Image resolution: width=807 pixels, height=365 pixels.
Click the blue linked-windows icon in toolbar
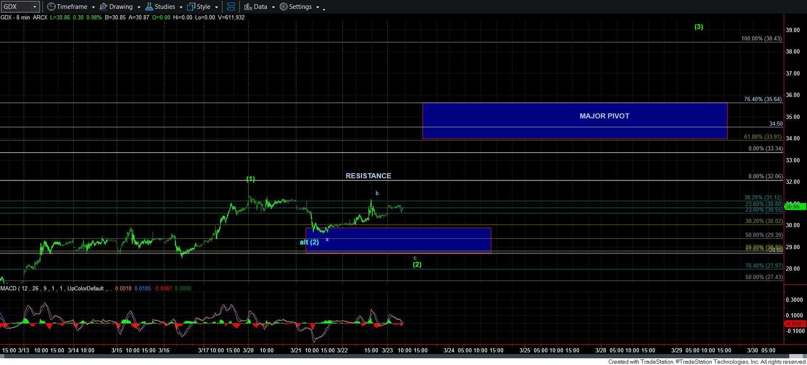pos(231,7)
